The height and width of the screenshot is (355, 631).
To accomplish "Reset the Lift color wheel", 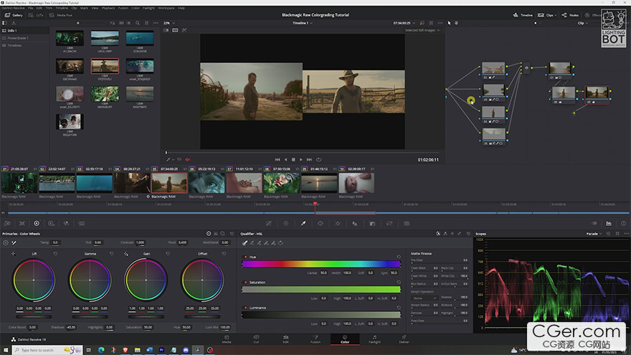I will 55,254.
